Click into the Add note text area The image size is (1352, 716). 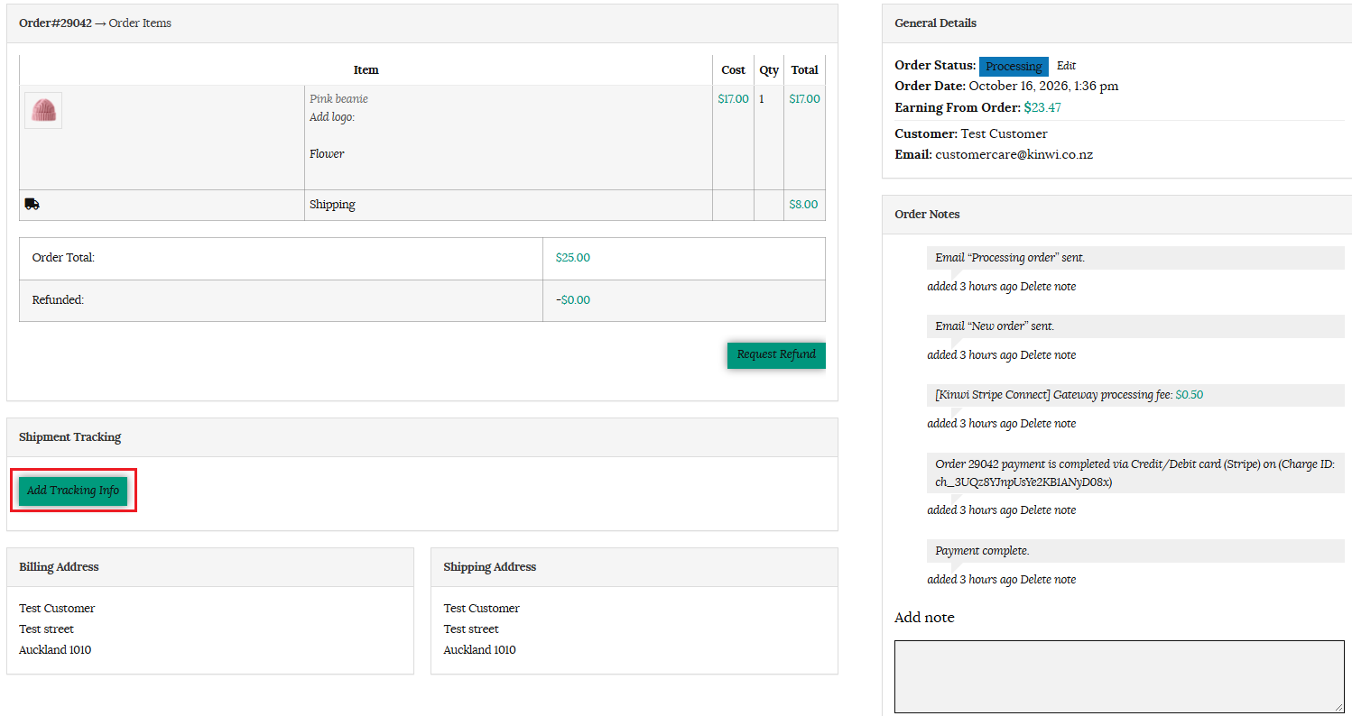[x=1119, y=676]
